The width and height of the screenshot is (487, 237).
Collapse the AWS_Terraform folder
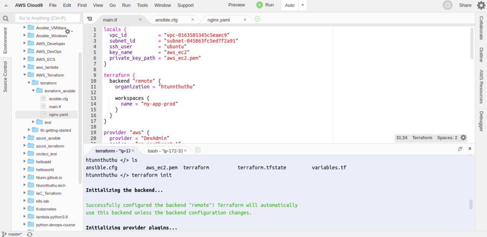pos(25,75)
